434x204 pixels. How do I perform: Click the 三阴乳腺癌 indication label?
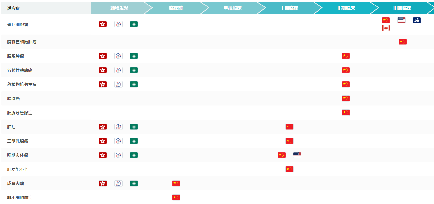[x=18, y=141]
